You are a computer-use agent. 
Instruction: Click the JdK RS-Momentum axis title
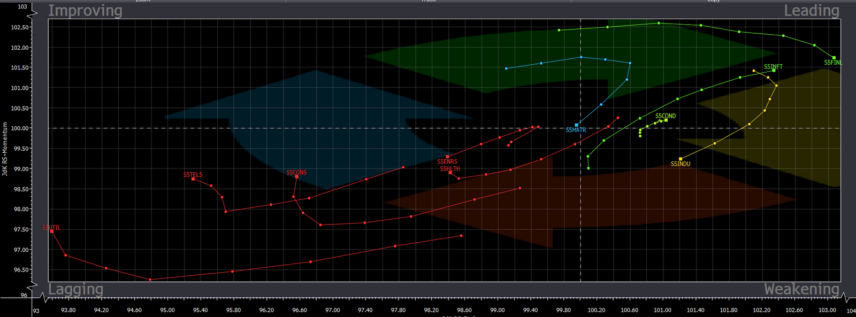pyautogui.click(x=5, y=149)
